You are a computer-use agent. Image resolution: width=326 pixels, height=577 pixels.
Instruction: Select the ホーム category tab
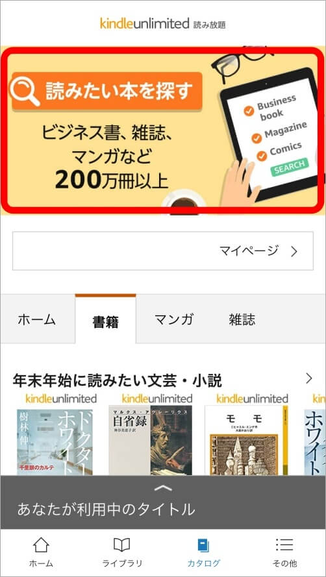(37, 319)
